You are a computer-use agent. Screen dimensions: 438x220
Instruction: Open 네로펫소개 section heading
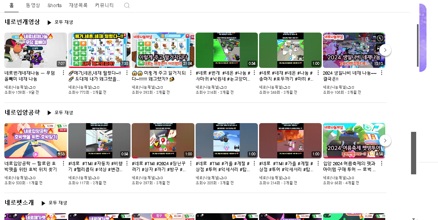(19, 203)
